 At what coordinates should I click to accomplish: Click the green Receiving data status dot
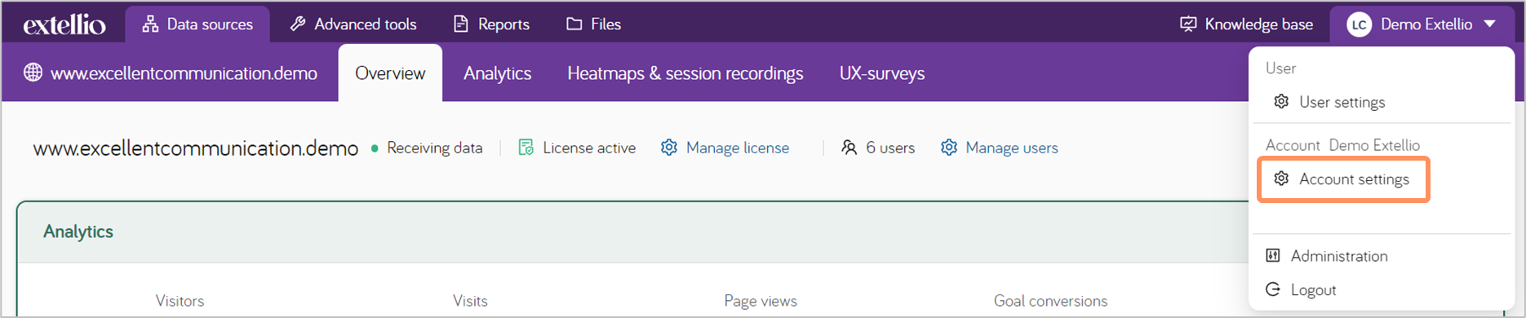[x=375, y=148]
